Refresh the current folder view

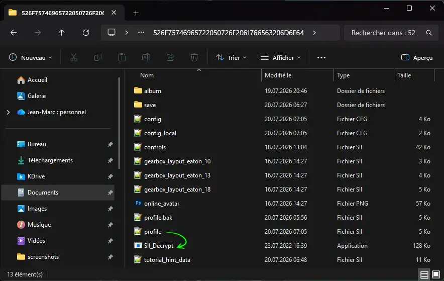(x=86, y=33)
